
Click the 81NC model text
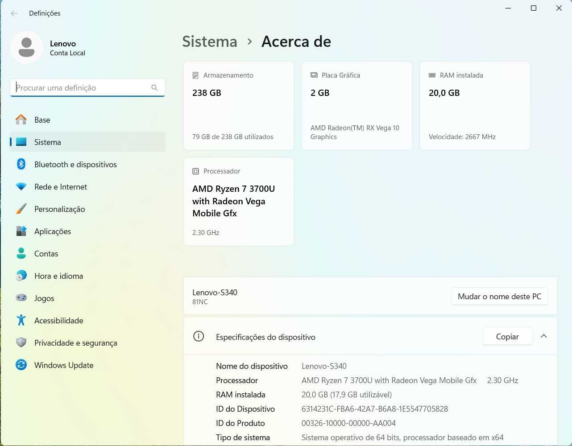tap(200, 302)
